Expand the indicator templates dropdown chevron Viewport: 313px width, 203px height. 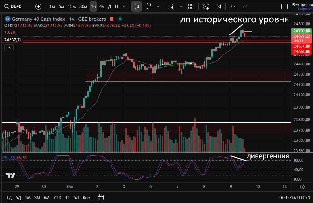coord(181,6)
